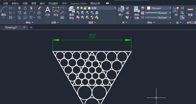Expand the 组 (Groups) panel
Image resolution: width=196 pixels, height=104 pixels.
(x=179, y=23)
